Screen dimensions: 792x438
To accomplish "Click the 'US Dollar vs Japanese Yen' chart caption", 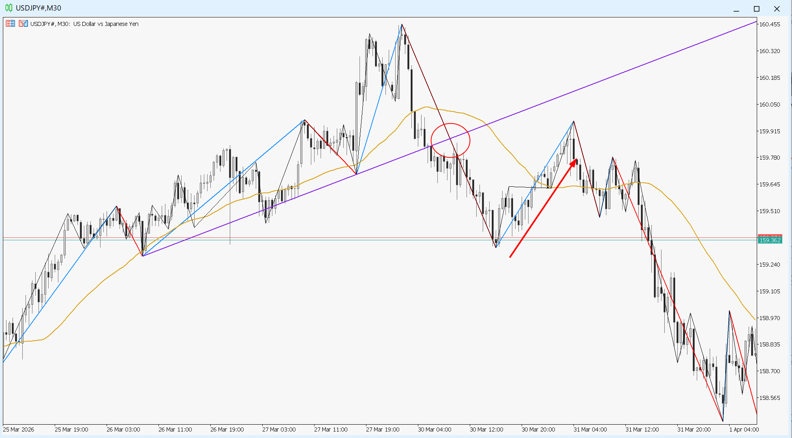I will (106, 24).
